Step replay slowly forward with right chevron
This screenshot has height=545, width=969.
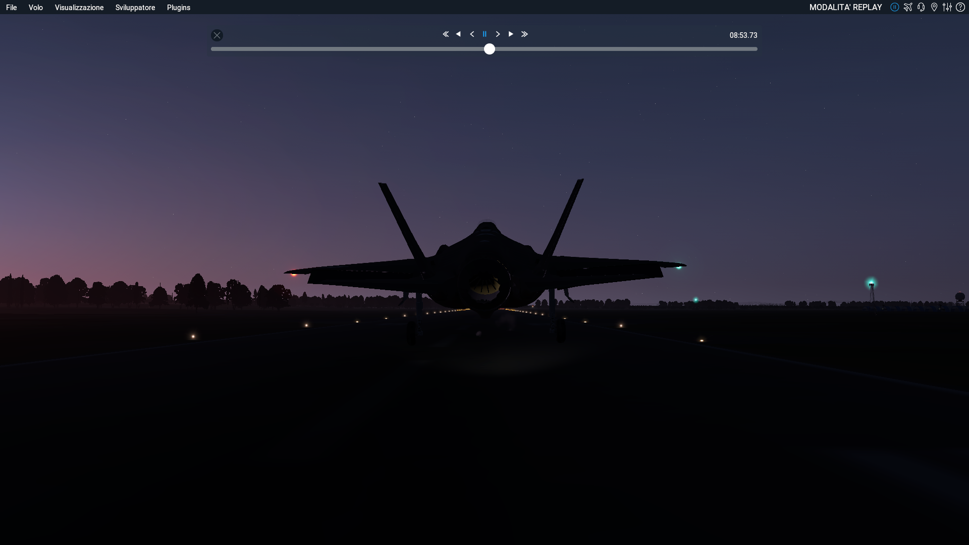tap(498, 34)
